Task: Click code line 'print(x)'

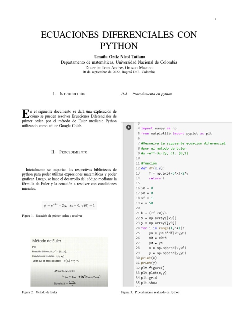Action: [x=149, y=258]
